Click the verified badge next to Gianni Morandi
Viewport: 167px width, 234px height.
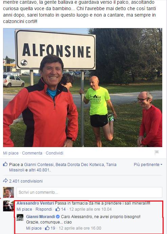[x=58, y=216]
